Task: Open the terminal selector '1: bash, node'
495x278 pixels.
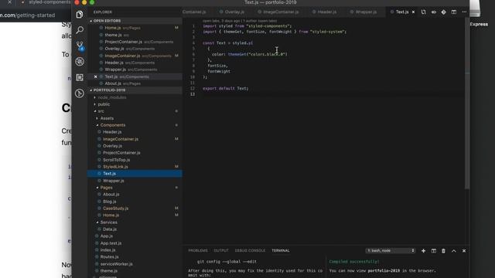Action: tap(391, 251)
